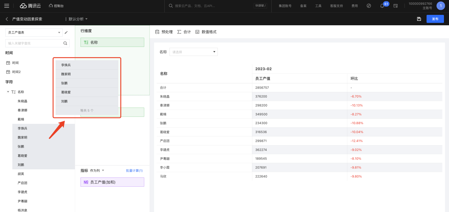Open the 作为列 indicator dropdown
Screen dimensions: 449x212
pyautogui.click(x=97, y=170)
